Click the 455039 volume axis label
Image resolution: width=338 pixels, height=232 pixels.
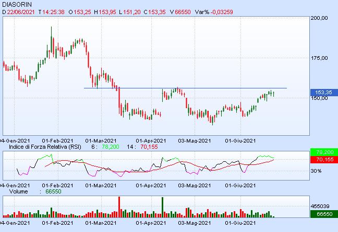(320, 207)
